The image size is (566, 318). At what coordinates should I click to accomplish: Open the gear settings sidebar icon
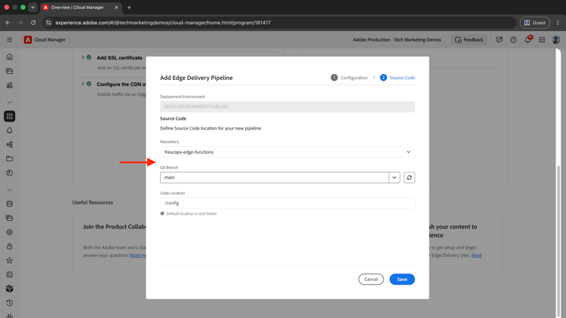click(x=9, y=232)
